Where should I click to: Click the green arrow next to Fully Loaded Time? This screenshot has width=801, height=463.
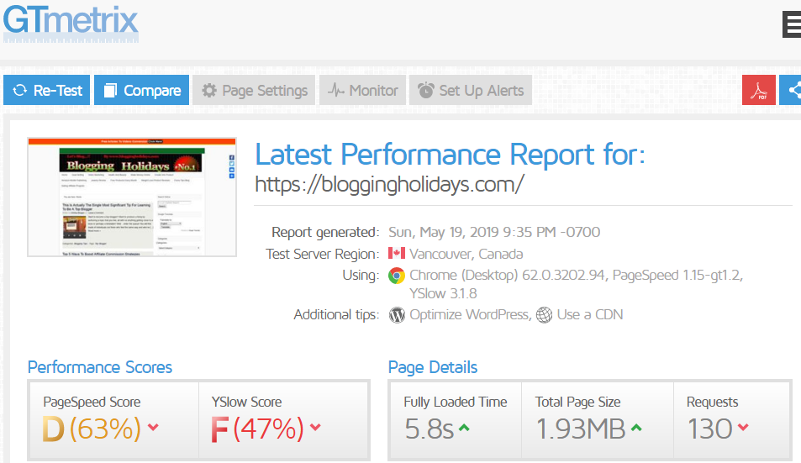(464, 429)
